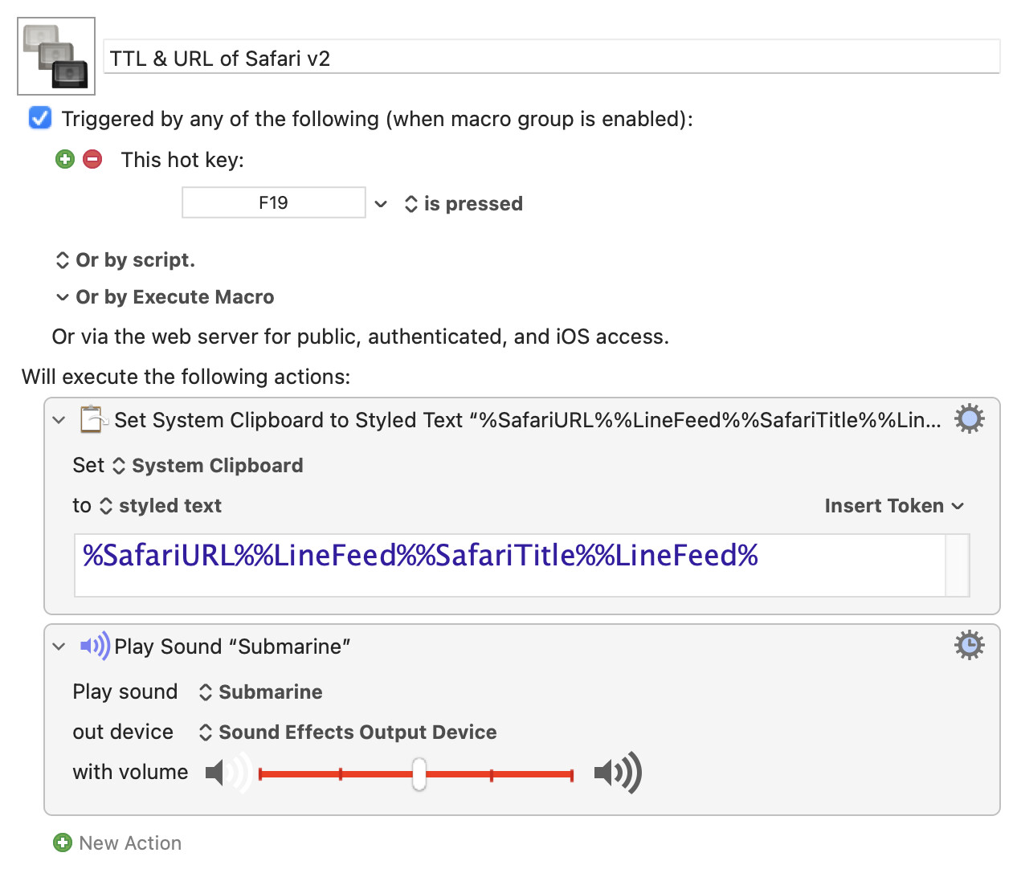Change the 'is pressed' hot key condition
The height and width of the screenshot is (869, 1017).
click(464, 204)
